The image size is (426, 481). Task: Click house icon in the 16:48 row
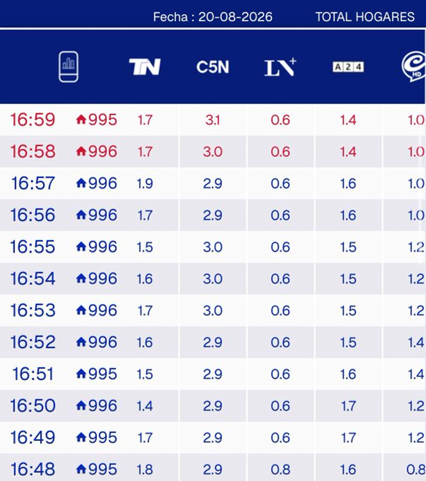tap(81, 469)
